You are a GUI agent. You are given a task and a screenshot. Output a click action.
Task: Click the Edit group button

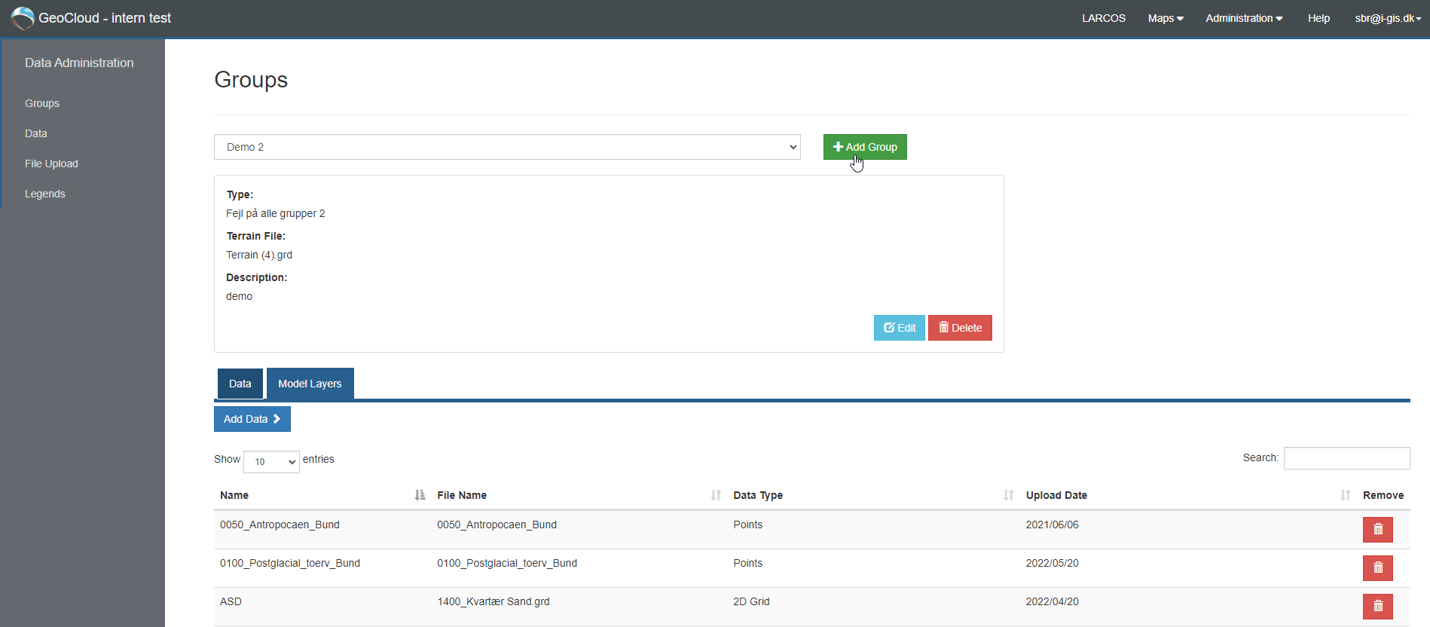pyautogui.click(x=900, y=328)
